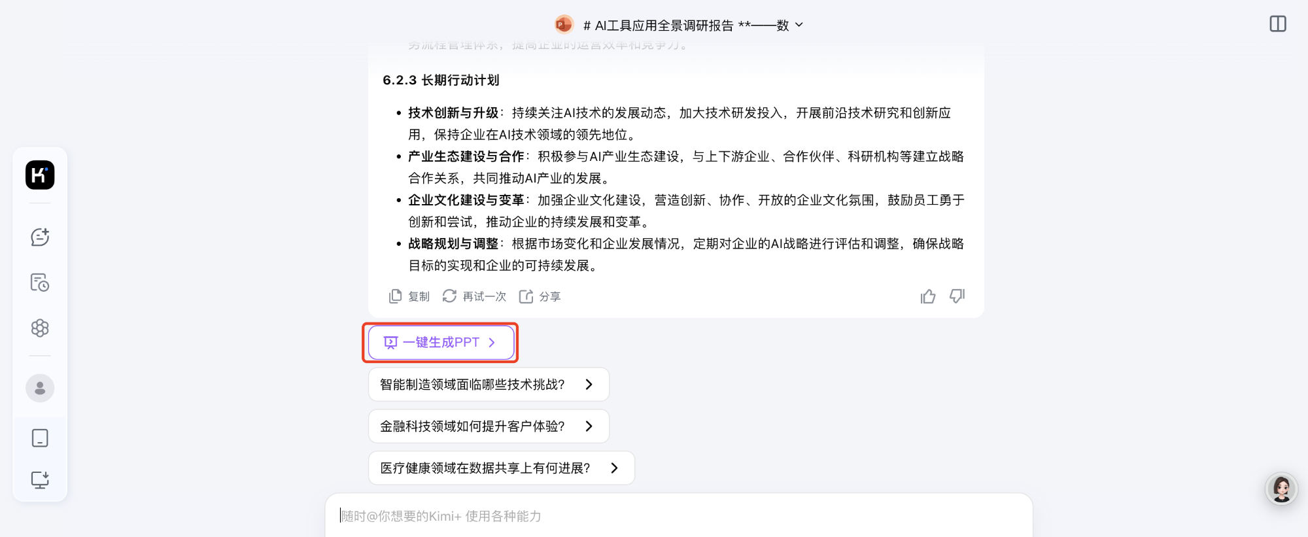Open the user profile avatar
The height and width of the screenshot is (537, 1308).
(40, 388)
